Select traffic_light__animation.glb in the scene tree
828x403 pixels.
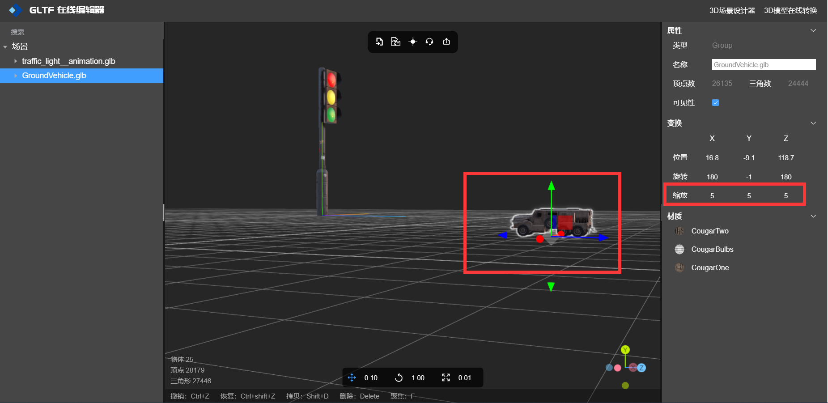click(x=68, y=61)
